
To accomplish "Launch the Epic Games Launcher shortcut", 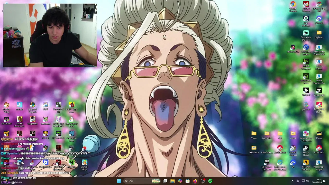I will click(267, 165).
